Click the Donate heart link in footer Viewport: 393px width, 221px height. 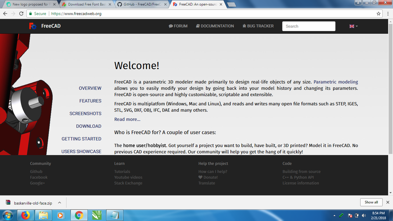pos(208,177)
